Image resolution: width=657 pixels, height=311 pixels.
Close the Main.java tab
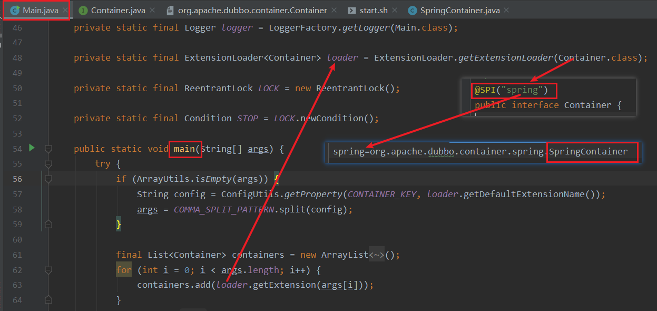65,11
